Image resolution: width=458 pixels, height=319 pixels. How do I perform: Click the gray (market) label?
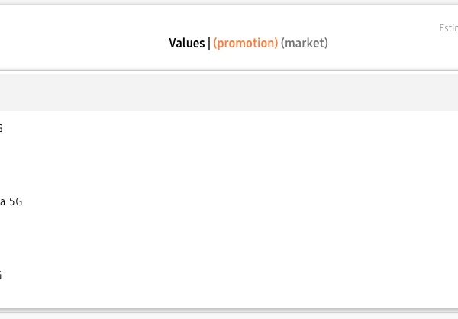coord(305,43)
